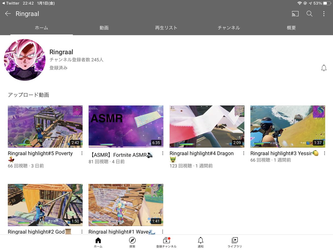Open options for Ringraal highlight#5 Poverty

(82, 153)
